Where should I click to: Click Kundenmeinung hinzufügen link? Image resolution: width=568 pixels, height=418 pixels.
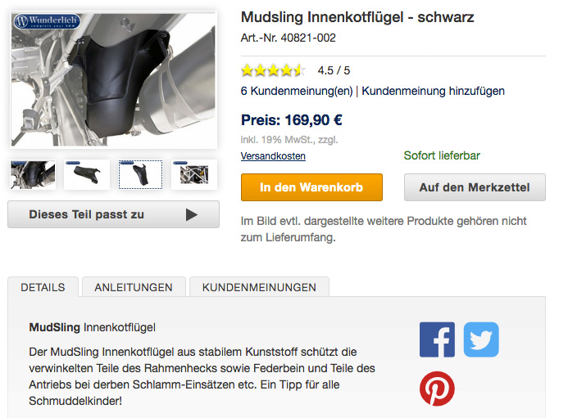point(433,92)
